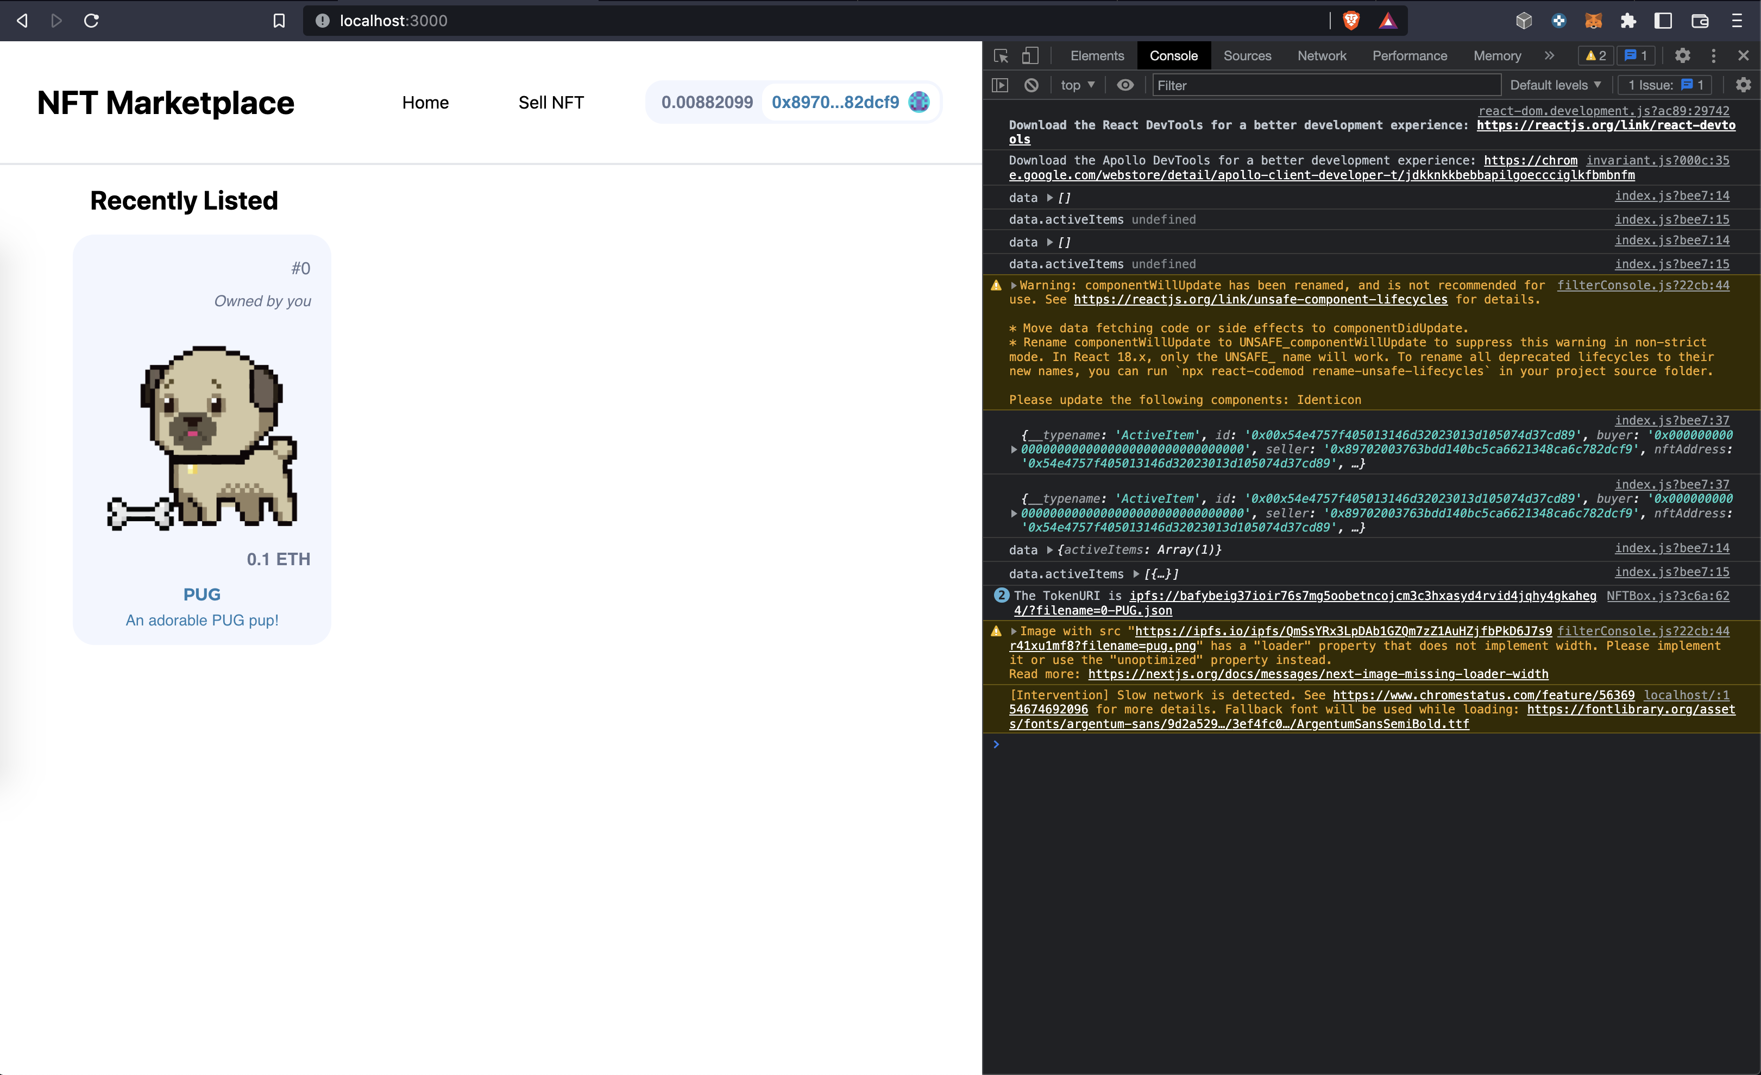This screenshot has height=1075, width=1761.
Task: Expand the componentWillUpdate warning message
Action: [1014, 285]
